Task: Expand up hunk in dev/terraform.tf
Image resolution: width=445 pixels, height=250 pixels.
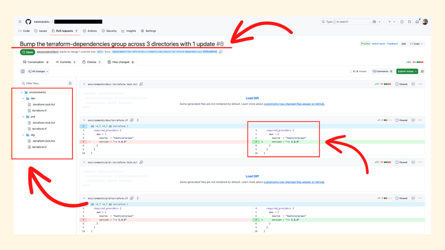Action: (x=84, y=126)
